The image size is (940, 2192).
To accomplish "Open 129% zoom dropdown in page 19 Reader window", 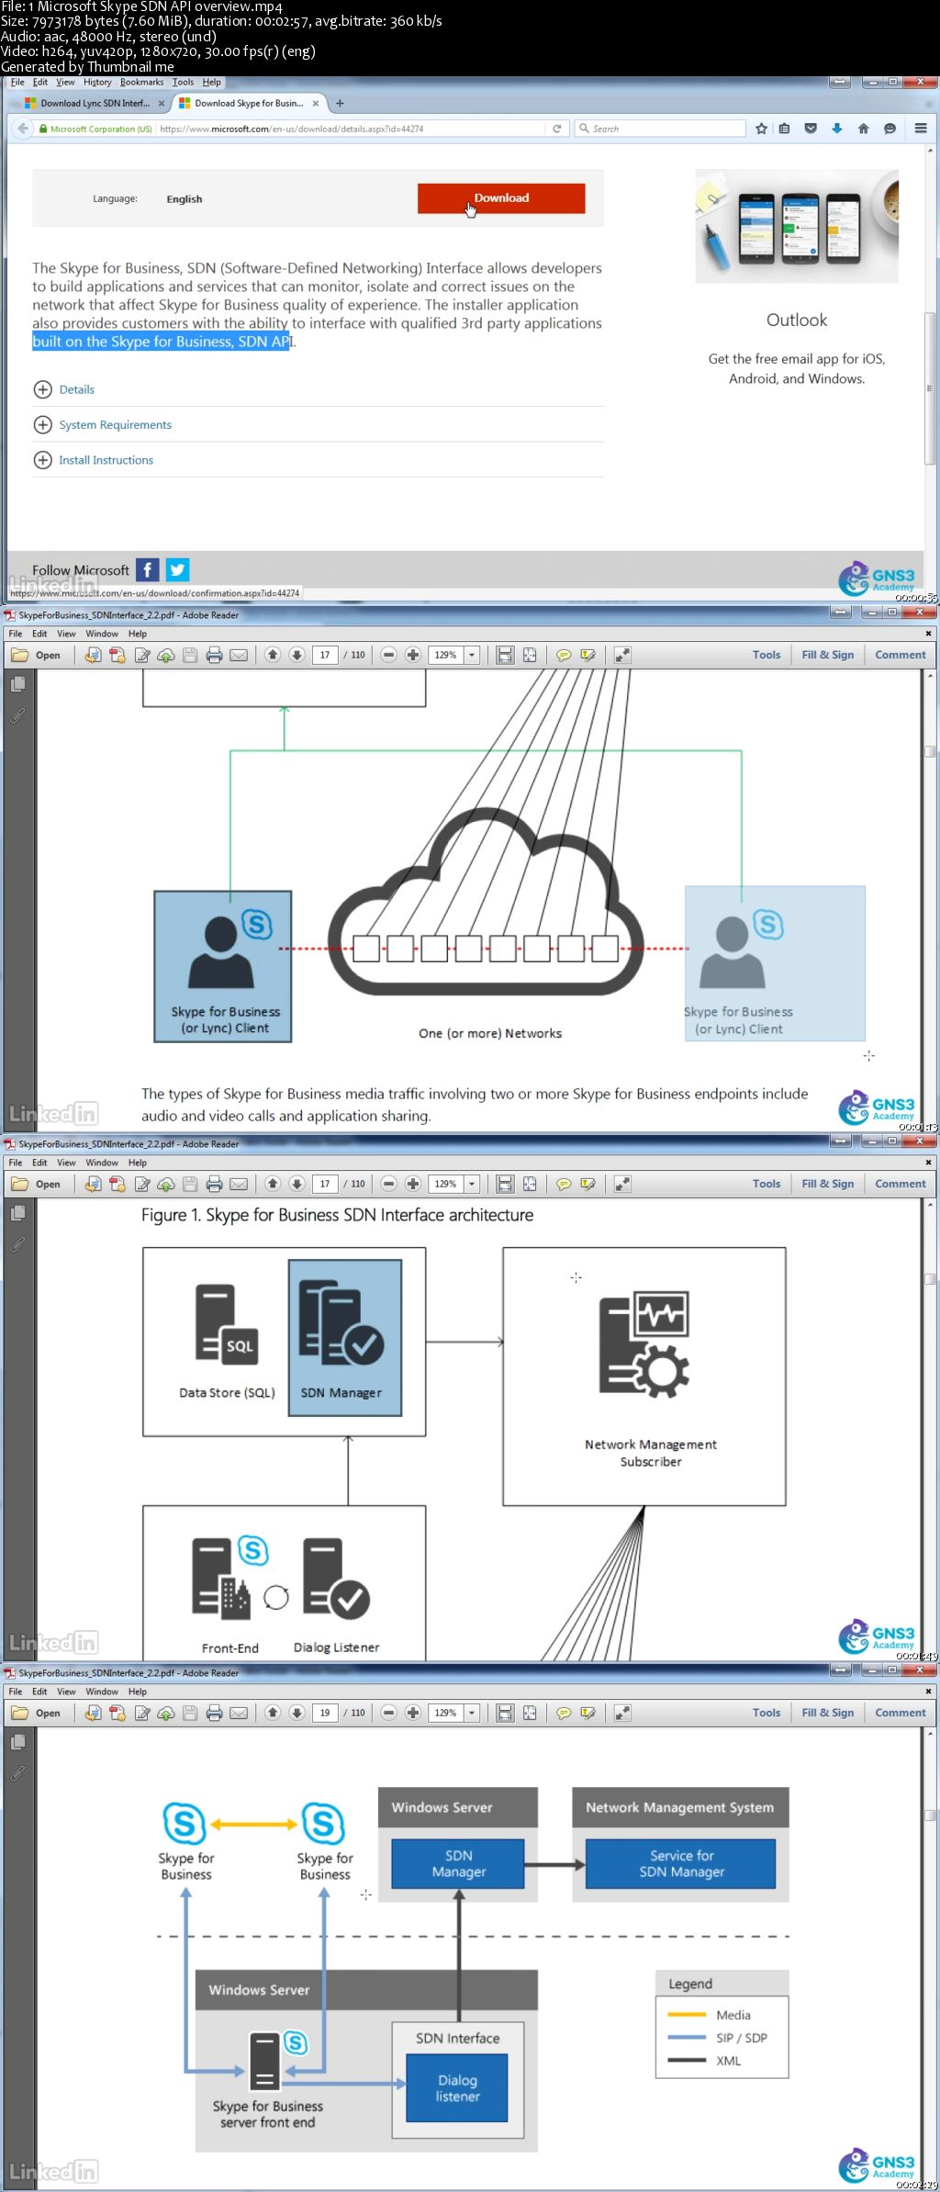I will [x=472, y=1714].
